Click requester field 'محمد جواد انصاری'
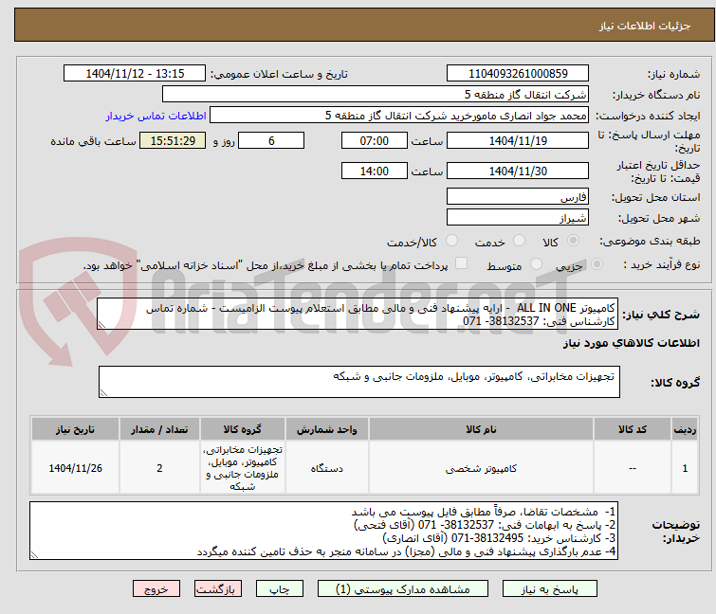 point(398,116)
